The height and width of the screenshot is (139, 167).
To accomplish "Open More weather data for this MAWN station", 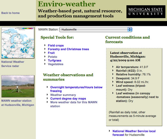I will pyautogui.click(x=74, y=104).
